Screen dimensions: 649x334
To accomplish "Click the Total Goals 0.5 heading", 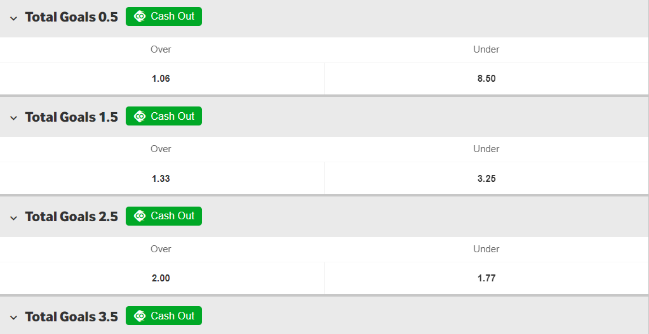I will point(72,17).
